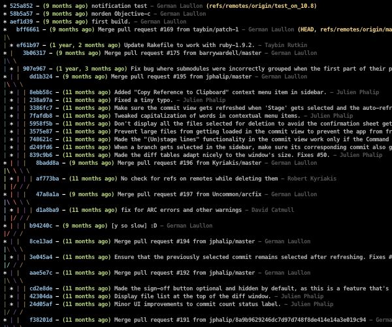Select commit hash 3b06317

click(x=34, y=53)
